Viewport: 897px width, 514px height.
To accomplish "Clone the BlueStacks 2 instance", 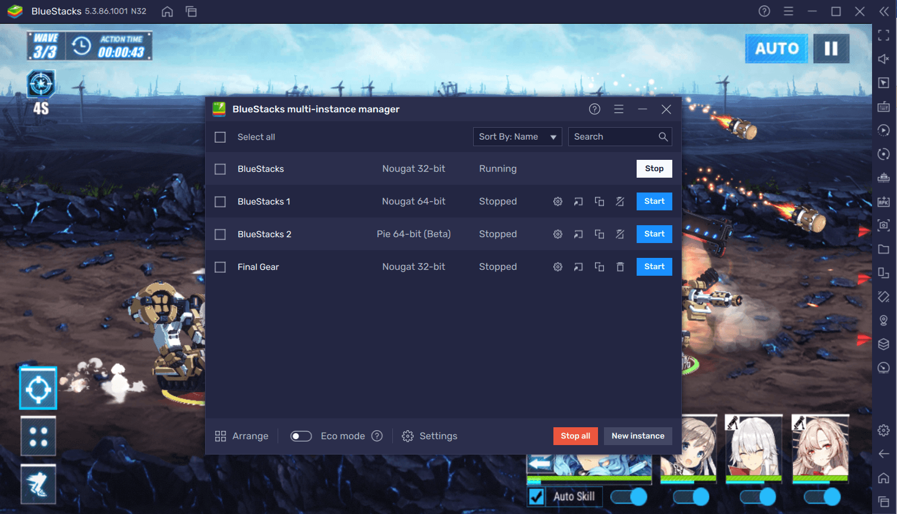I will (x=599, y=234).
